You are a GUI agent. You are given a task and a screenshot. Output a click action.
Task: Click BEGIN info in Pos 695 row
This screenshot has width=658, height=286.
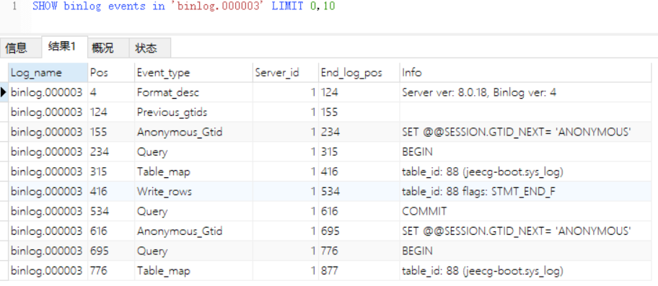525,251
